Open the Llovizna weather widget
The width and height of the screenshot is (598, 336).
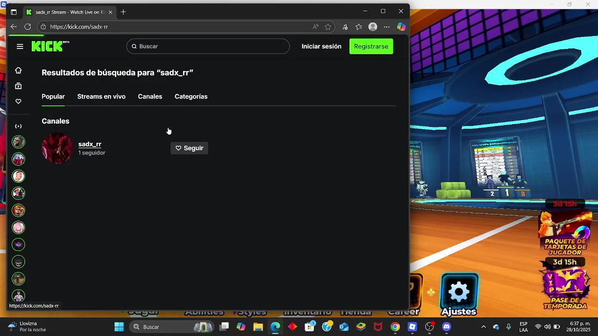(27, 327)
